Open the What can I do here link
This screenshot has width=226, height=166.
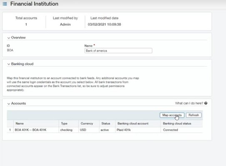point(189,103)
